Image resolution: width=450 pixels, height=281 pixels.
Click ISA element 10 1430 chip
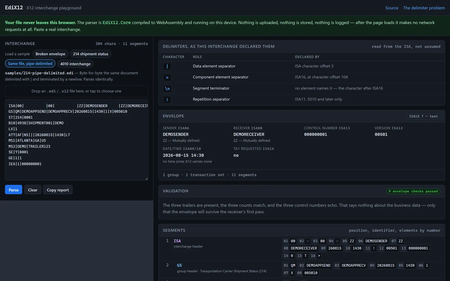click(353, 248)
